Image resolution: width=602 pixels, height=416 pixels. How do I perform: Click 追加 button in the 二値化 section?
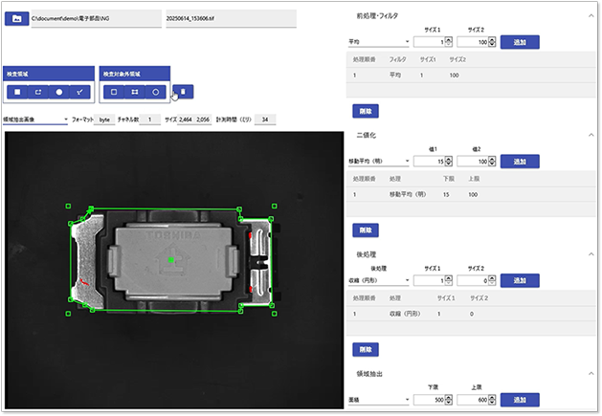[520, 162]
